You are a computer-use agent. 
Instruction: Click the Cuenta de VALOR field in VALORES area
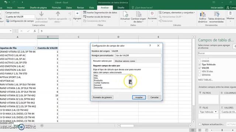(228, 112)
